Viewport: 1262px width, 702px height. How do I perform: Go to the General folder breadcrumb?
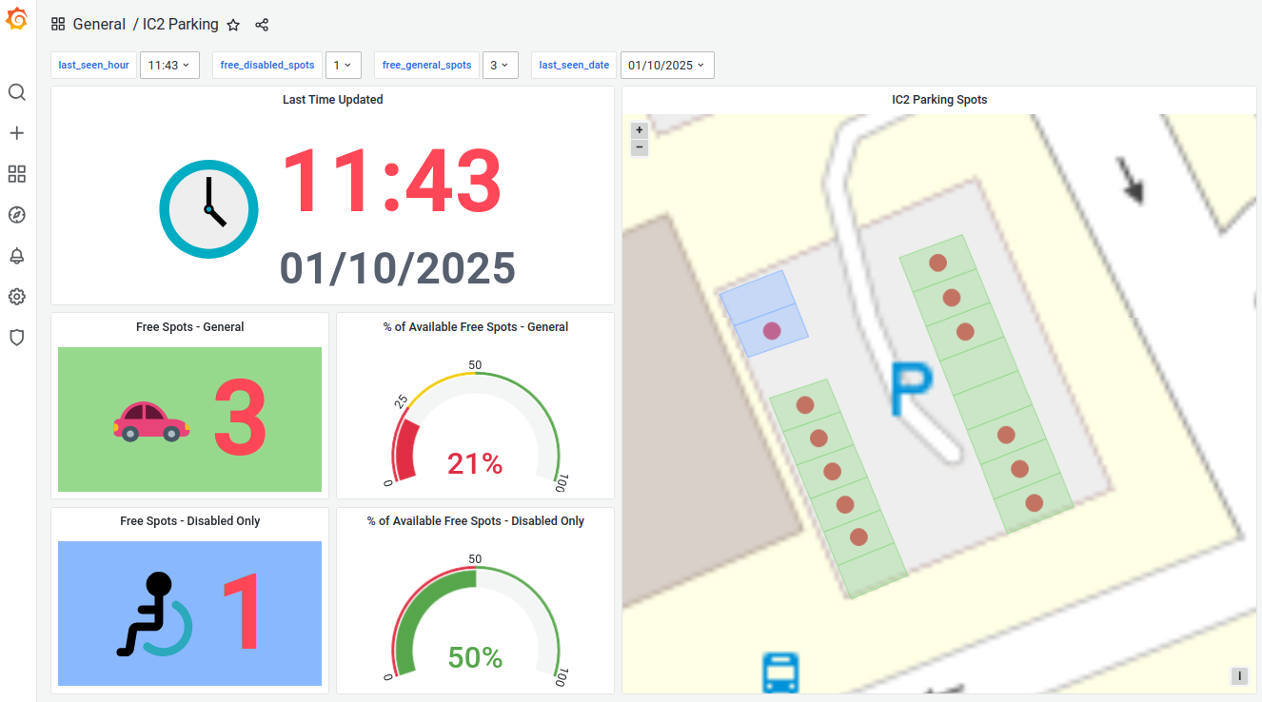[99, 25]
